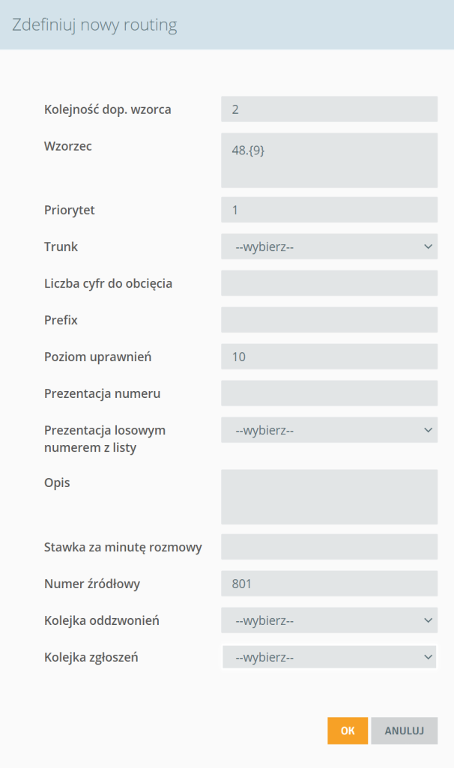Click the Numer źródłowy field
This screenshot has height=768, width=454.
329,584
